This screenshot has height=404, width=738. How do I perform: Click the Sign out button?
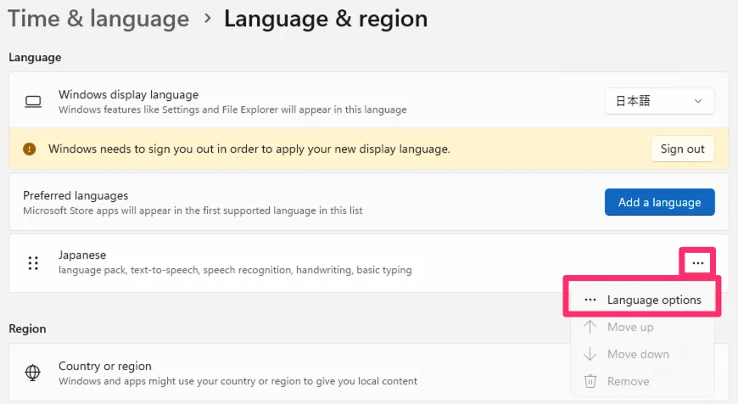pyautogui.click(x=683, y=149)
